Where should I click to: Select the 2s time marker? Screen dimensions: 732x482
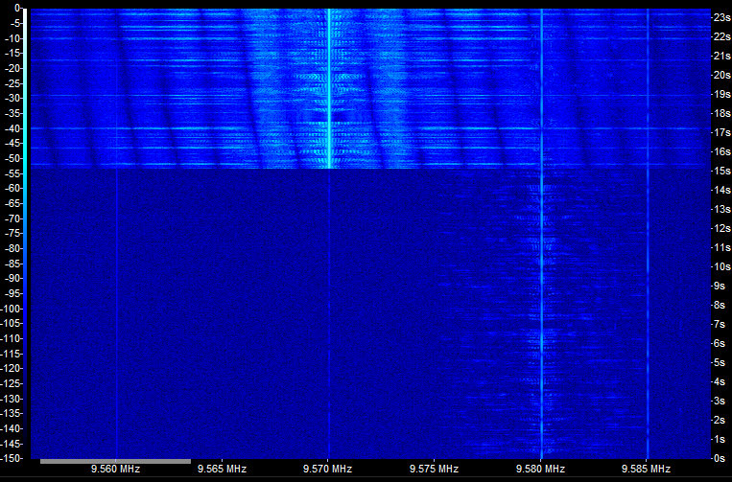tap(720, 420)
